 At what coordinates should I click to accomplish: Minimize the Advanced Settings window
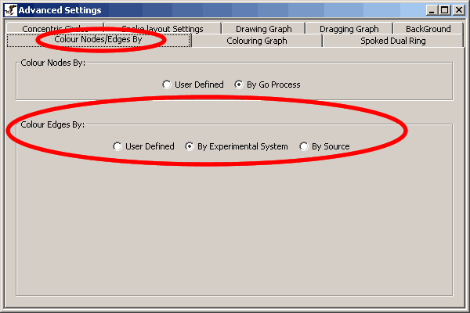(x=432, y=10)
